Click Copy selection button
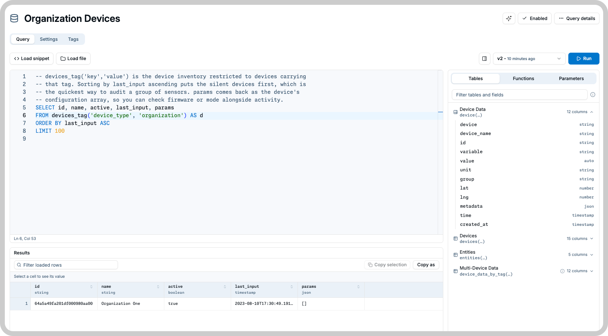Image resolution: width=608 pixels, height=336 pixels. (x=387, y=265)
